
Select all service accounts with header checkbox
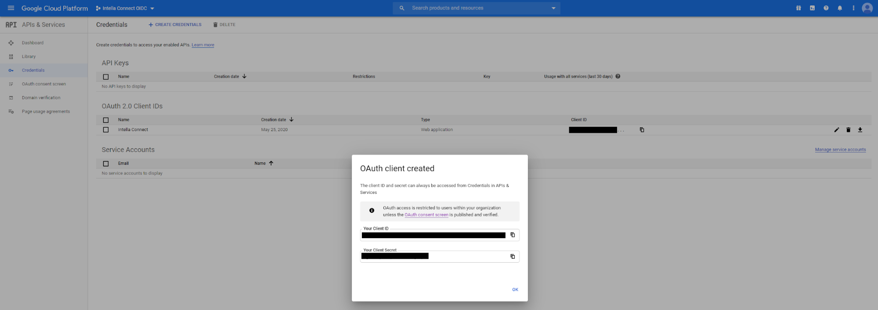coord(106,164)
